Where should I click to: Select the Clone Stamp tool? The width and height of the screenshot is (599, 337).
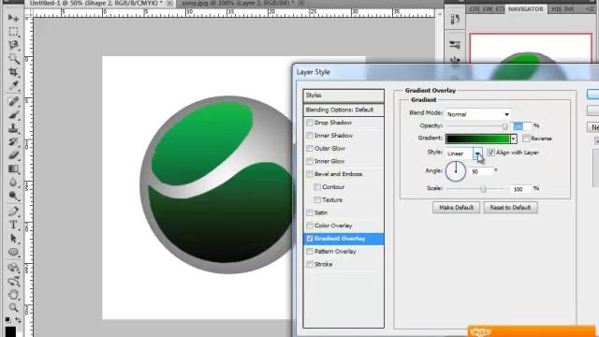13,128
